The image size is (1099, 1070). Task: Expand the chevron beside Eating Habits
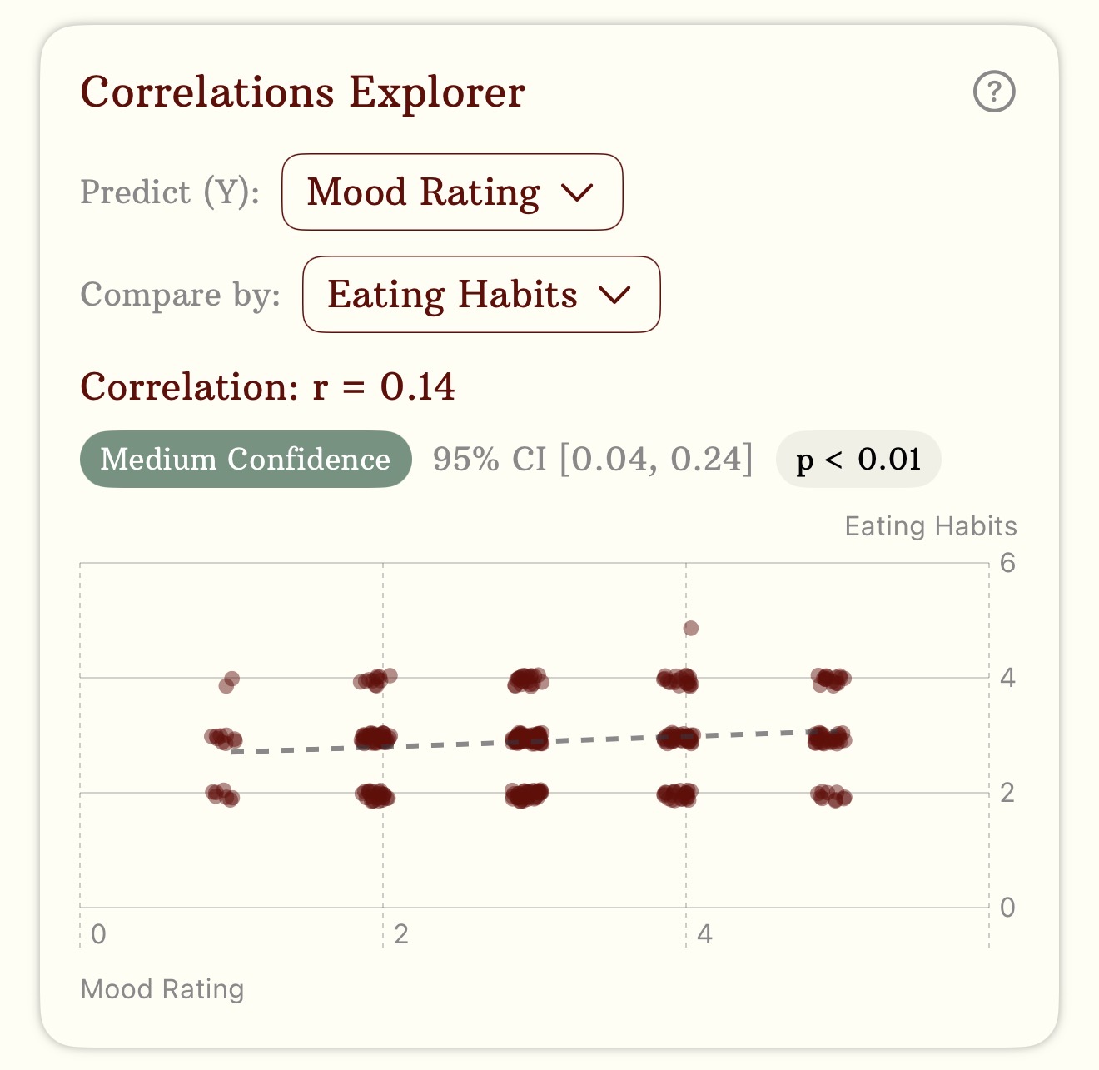coord(615,296)
